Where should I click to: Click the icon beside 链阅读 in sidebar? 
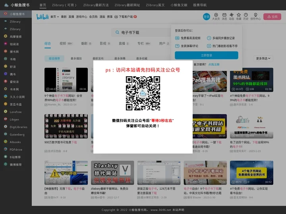[x=6, y=44]
